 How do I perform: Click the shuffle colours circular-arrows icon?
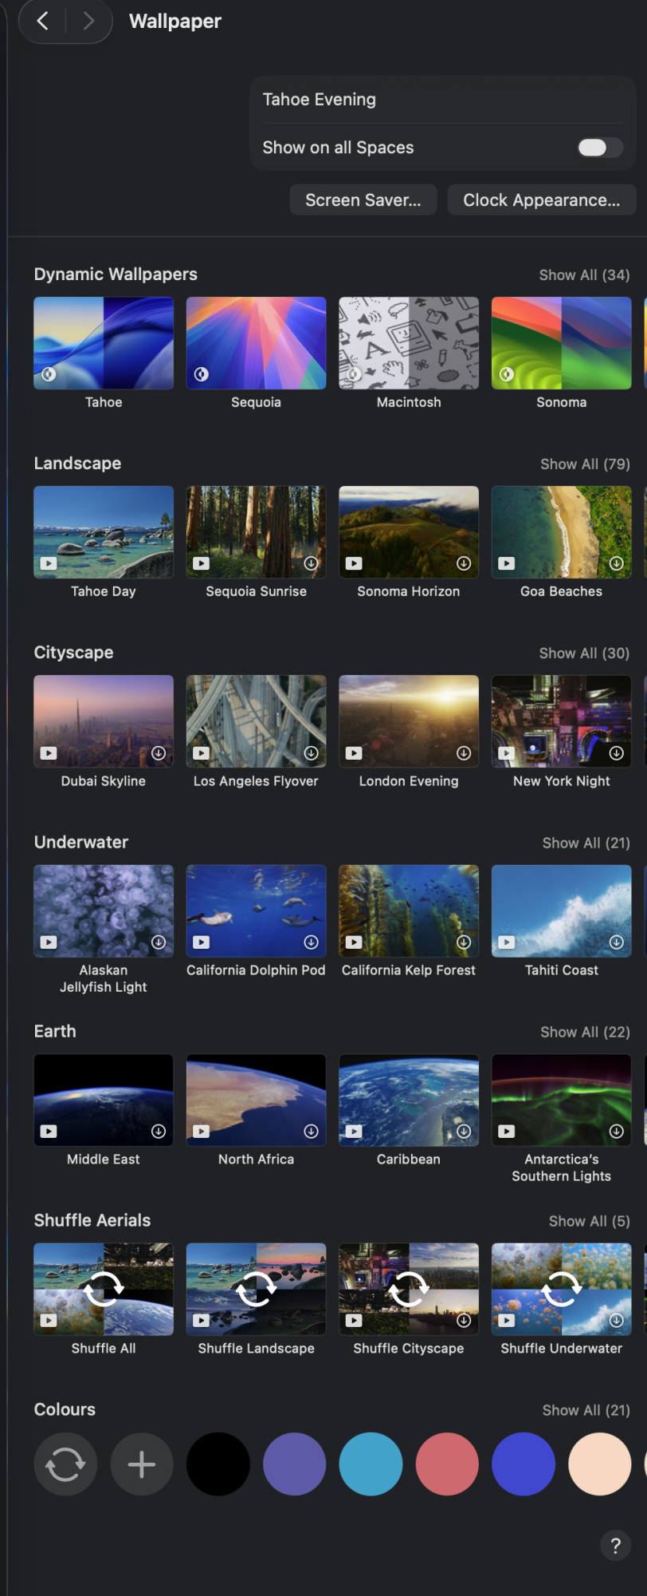coord(65,1464)
